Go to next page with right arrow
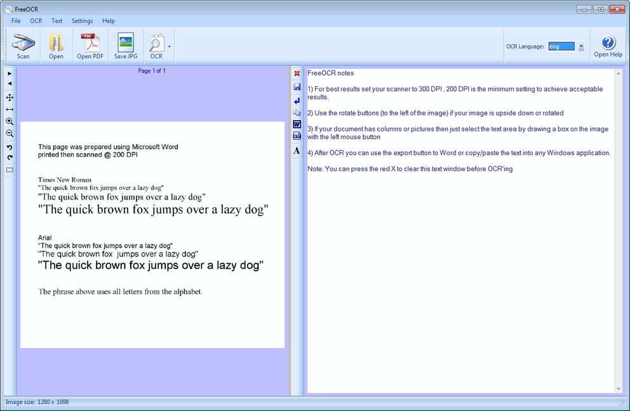 (x=10, y=74)
